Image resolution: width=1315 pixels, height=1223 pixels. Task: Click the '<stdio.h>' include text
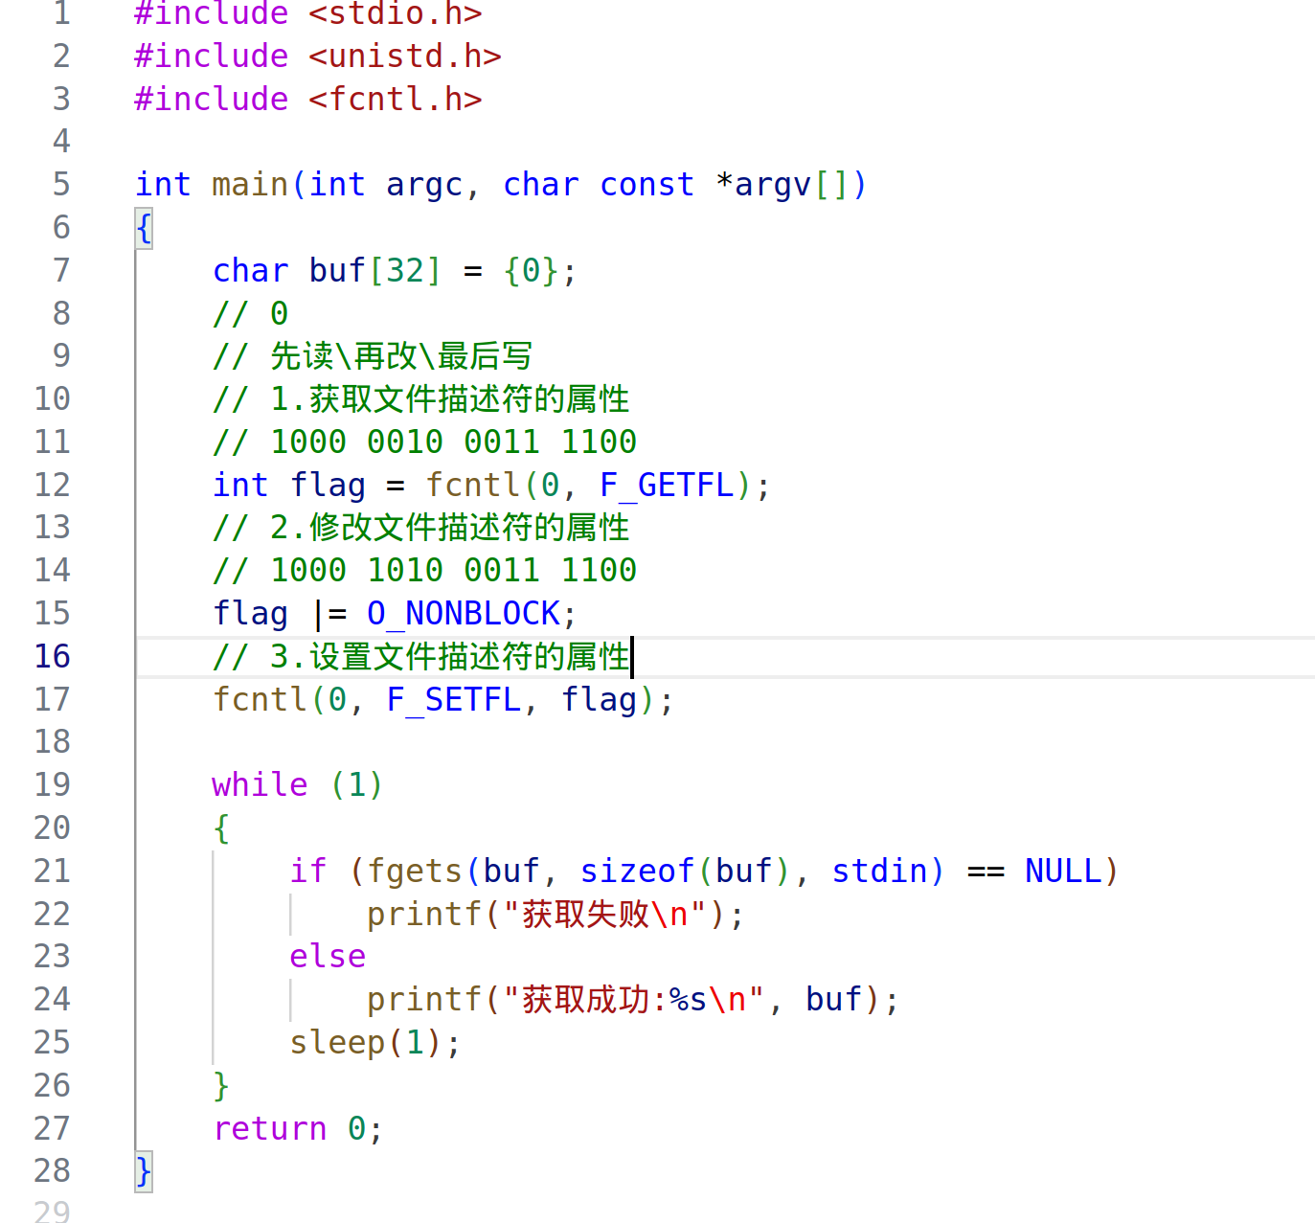click(396, 13)
